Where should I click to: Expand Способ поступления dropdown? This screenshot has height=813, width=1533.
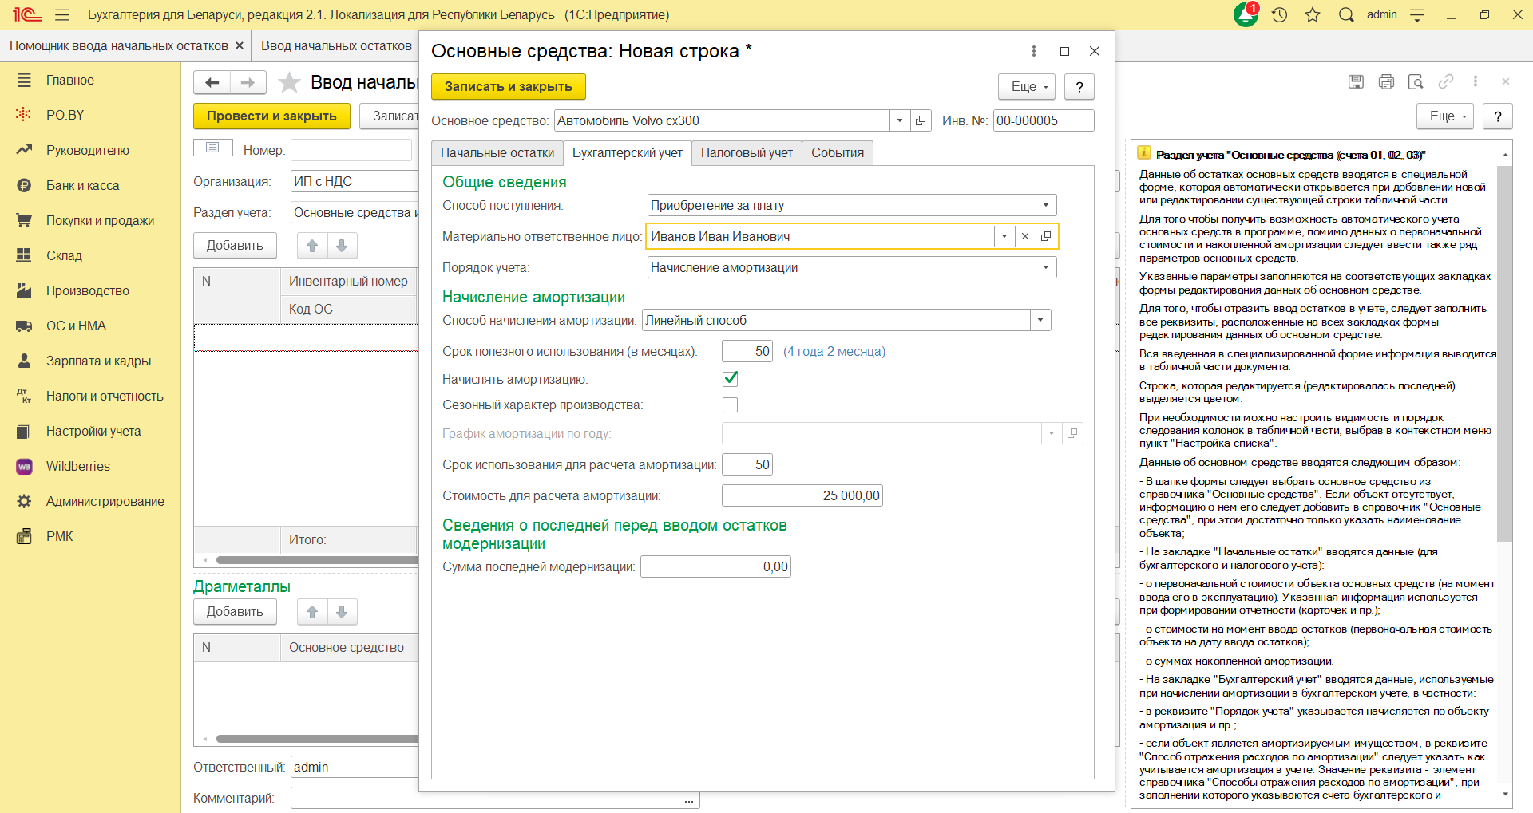pos(1046,205)
